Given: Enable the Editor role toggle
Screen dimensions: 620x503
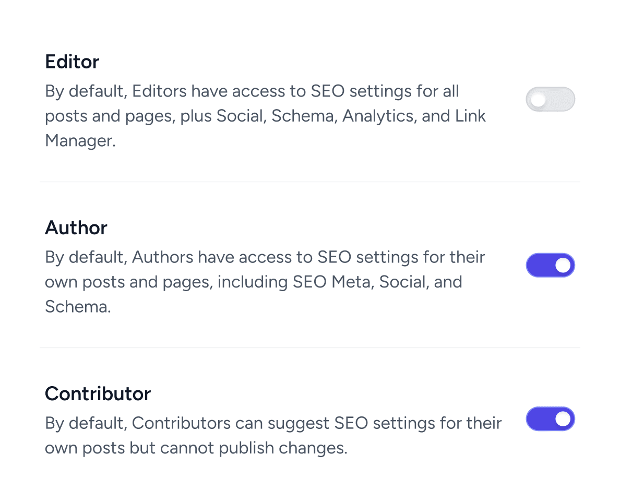Looking at the screenshot, I should (x=550, y=99).
